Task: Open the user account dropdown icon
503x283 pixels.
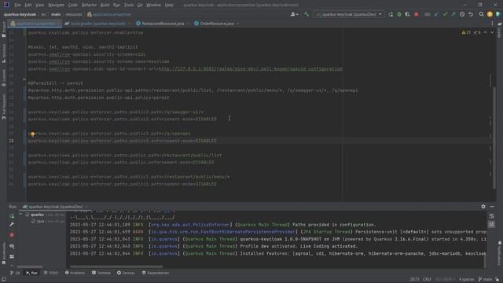Action: (294, 14)
